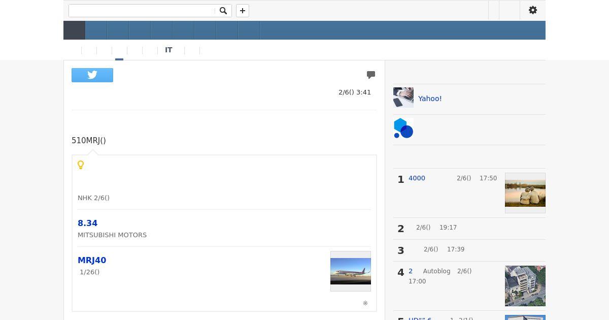Click the magnifier search icon
The width and height of the screenshot is (609, 320).
pyautogui.click(x=223, y=11)
